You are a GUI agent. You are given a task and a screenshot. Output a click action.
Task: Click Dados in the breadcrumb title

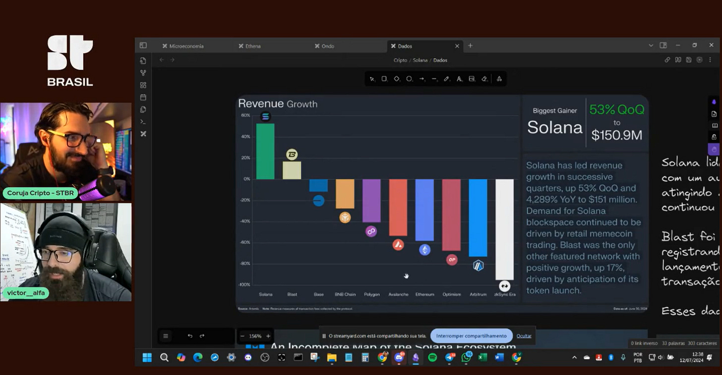[440, 60]
